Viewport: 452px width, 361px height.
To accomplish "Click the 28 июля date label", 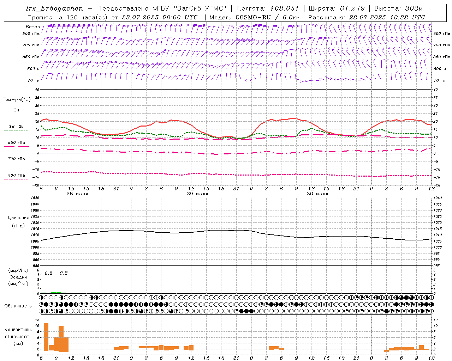I will 77,194.
